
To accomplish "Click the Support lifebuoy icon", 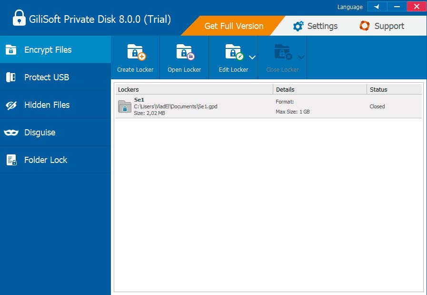I will pyautogui.click(x=365, y=26).
